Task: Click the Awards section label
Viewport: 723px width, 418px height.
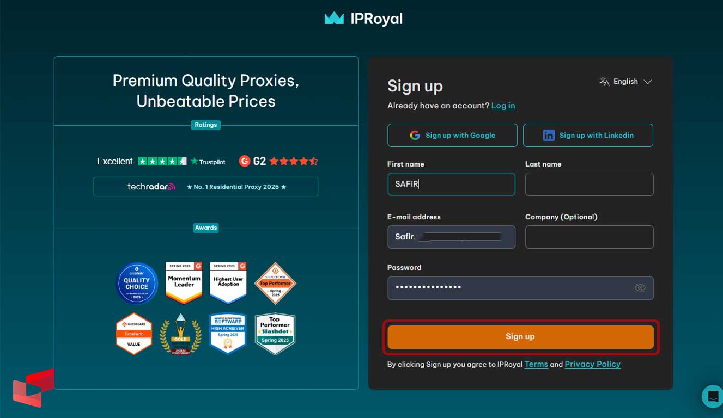Action: pyautogui.click(x=205, y=228)
